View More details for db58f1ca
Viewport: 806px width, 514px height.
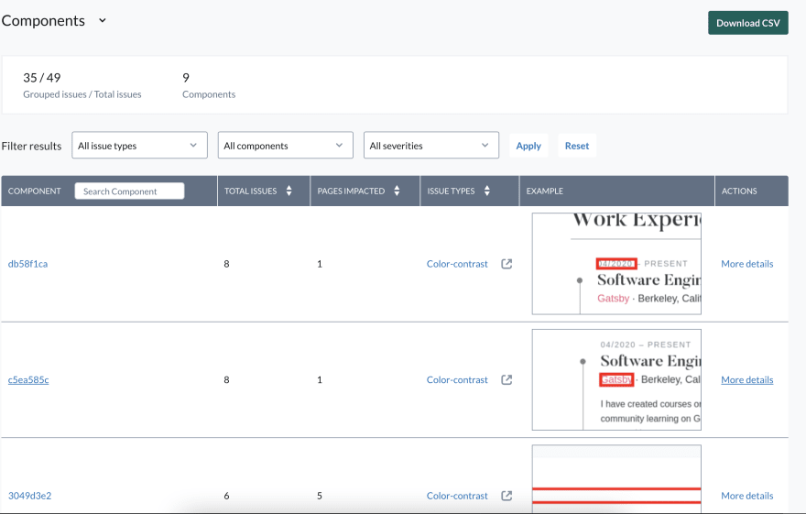click(x=746, y=264)
